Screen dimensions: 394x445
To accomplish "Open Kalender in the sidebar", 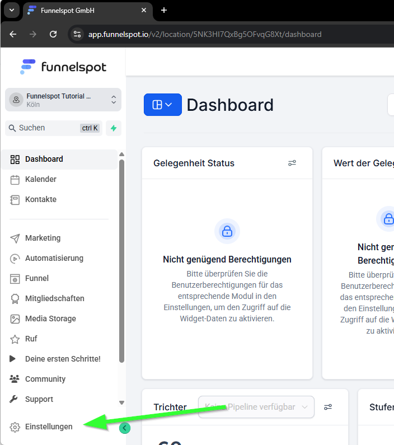I will (x=59, y=179).
